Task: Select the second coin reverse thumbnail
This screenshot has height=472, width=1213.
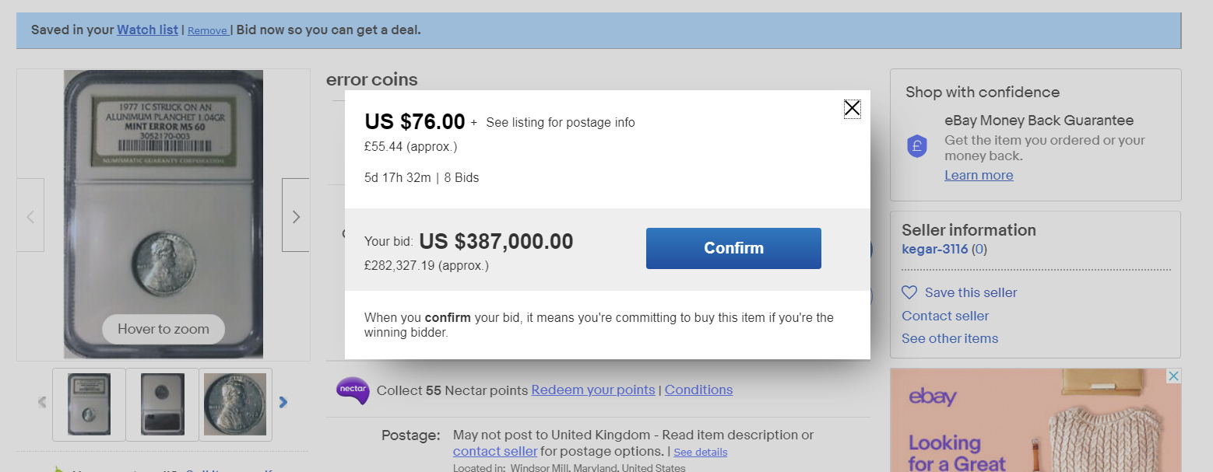Action: [162, 404]
